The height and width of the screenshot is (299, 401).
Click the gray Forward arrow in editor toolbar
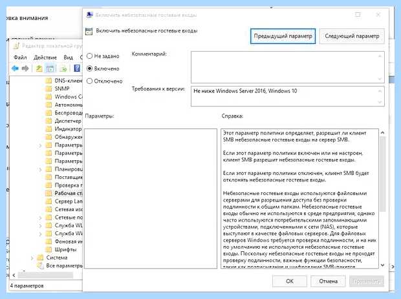click(25, 68)
